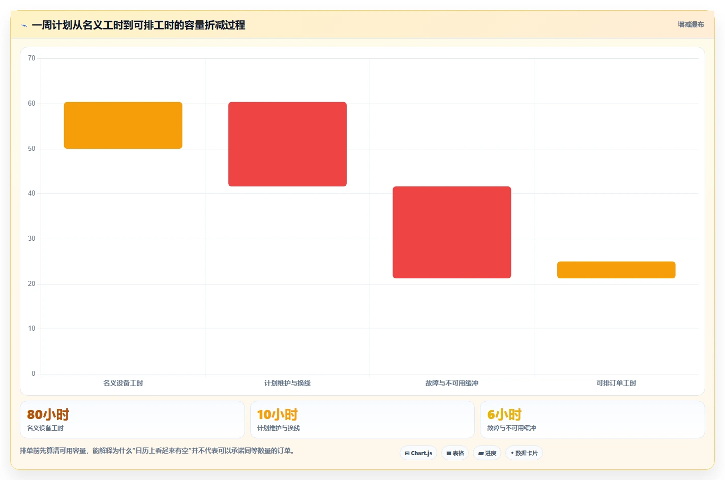Click the red 计划维护与换线 bar
This screenshot has width=725, height=480.
click(x=287, y=144)
